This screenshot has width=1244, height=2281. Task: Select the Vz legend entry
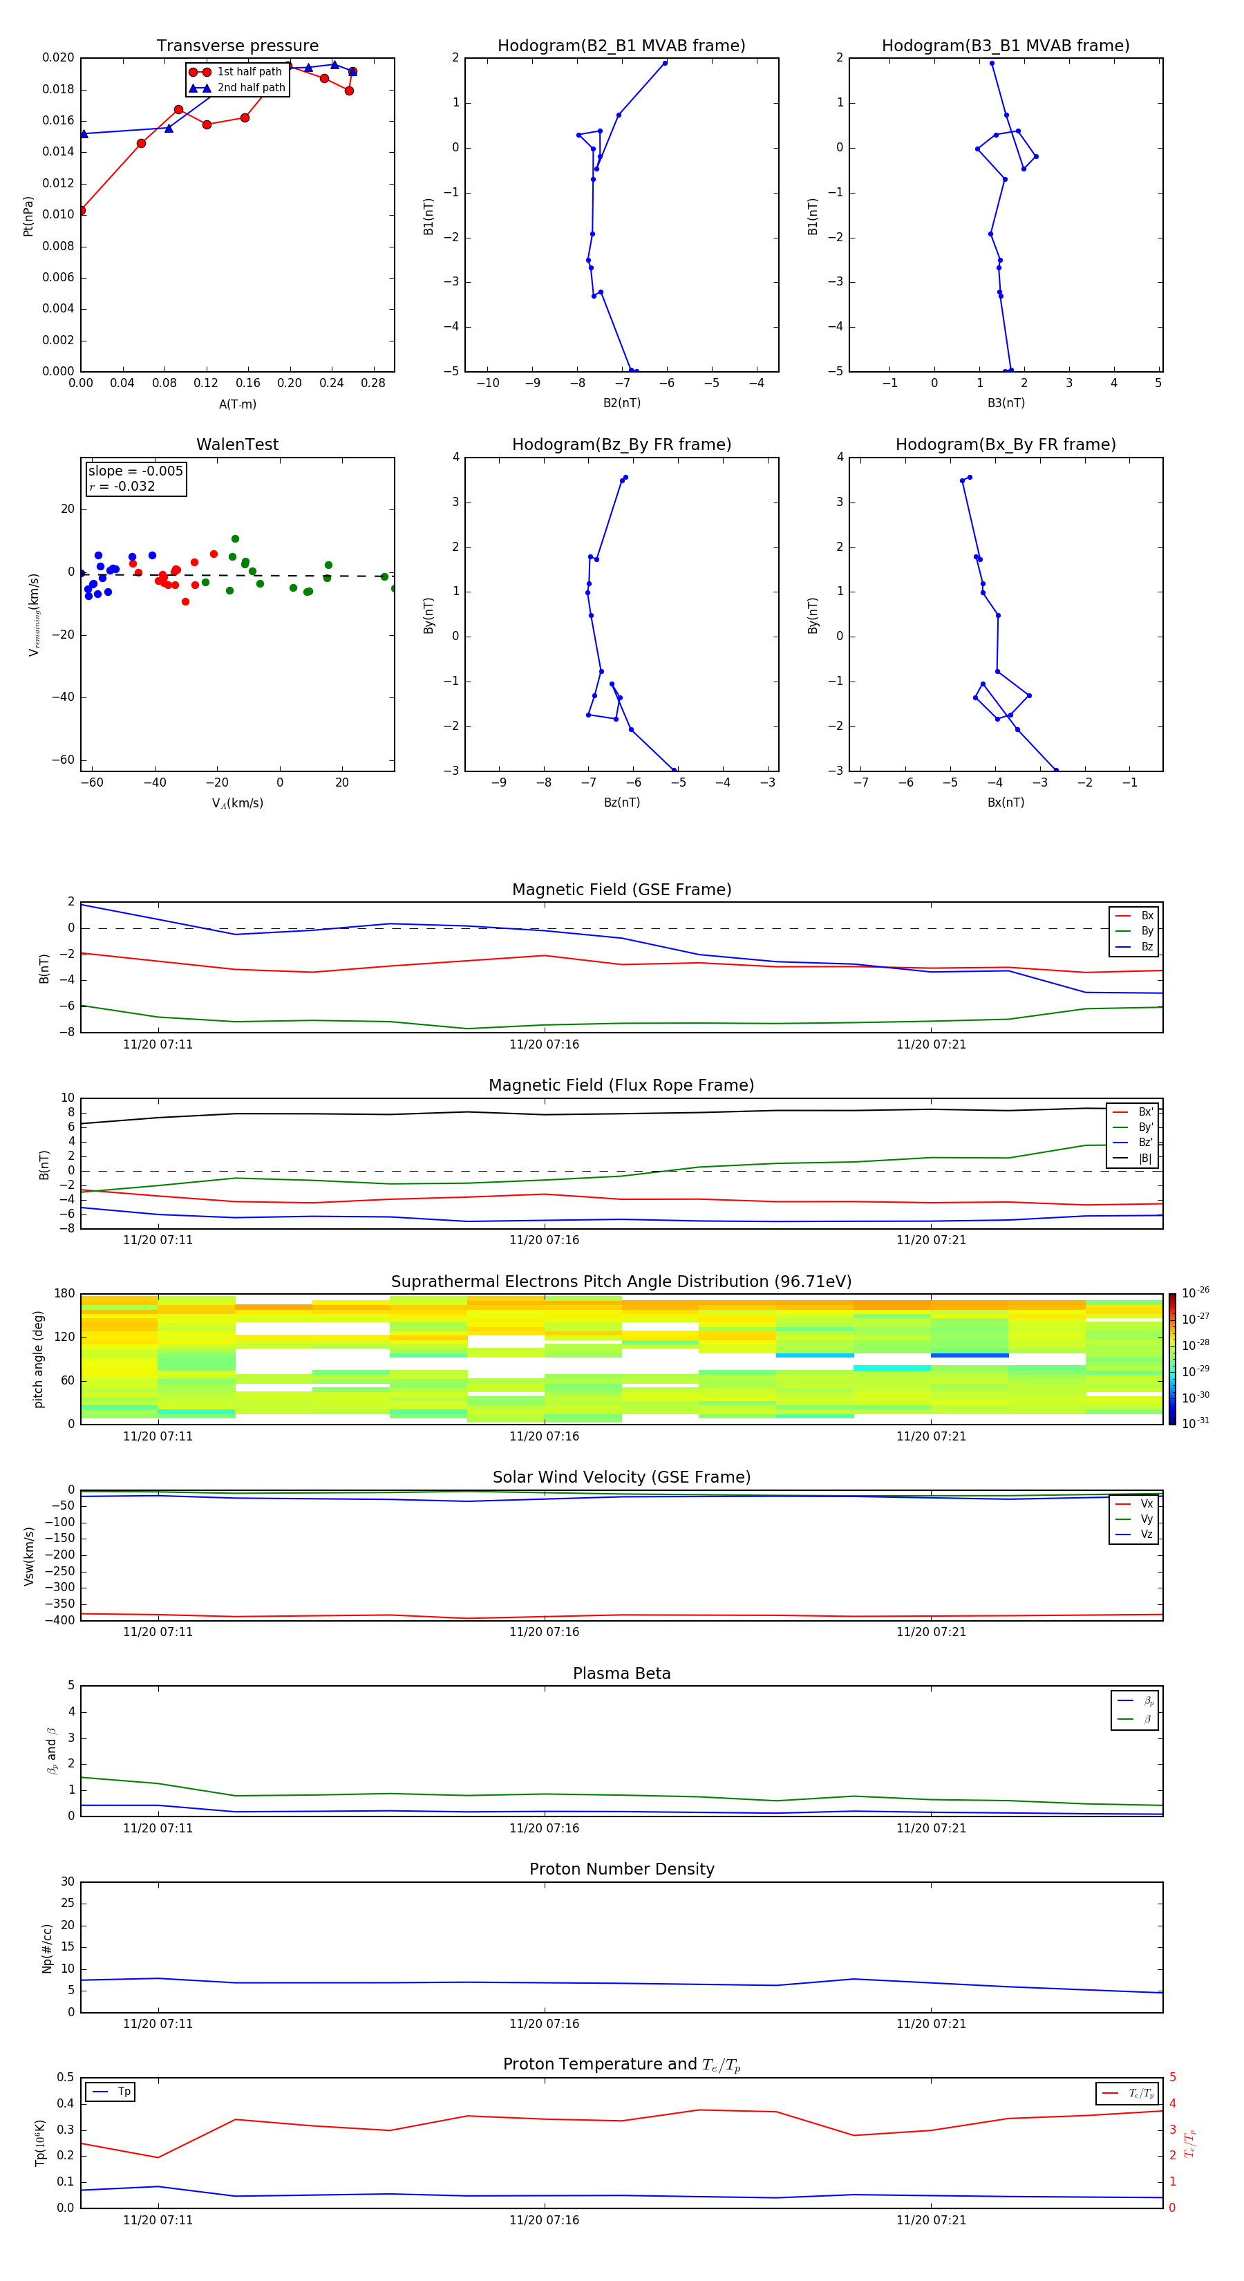click(1134, 1534)
